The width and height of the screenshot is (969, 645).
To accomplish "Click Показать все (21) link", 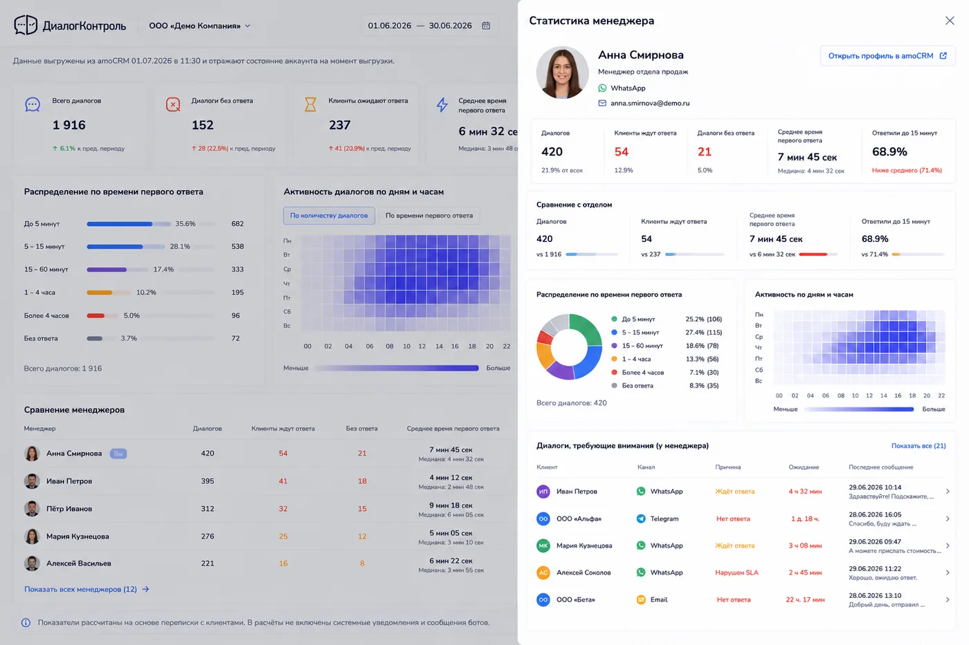I will click(x=918, y=446).
